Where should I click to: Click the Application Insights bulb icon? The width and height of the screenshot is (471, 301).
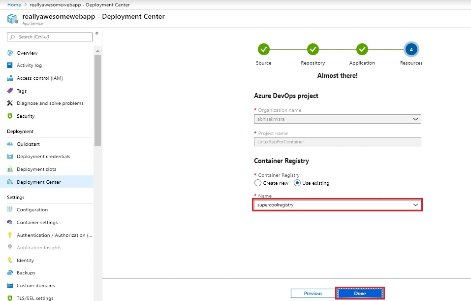(10, 247)
